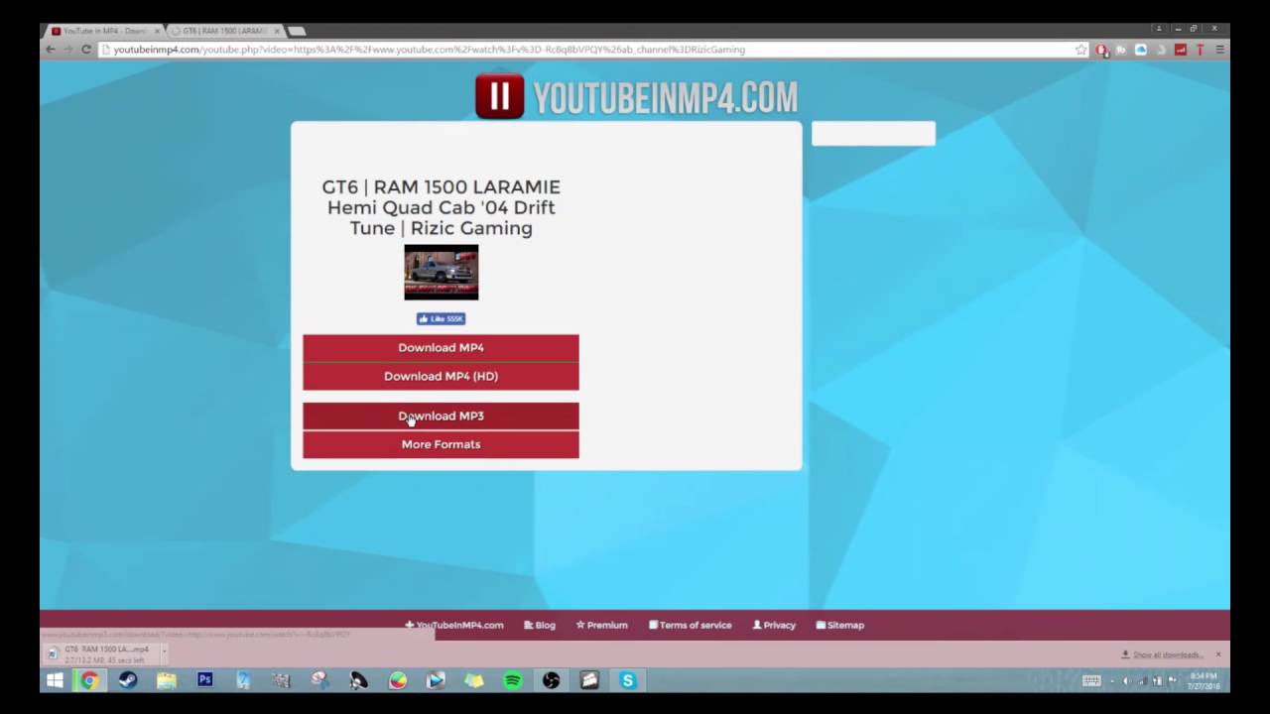Open File Explorer from the taskbar

[x=166, y=680]
